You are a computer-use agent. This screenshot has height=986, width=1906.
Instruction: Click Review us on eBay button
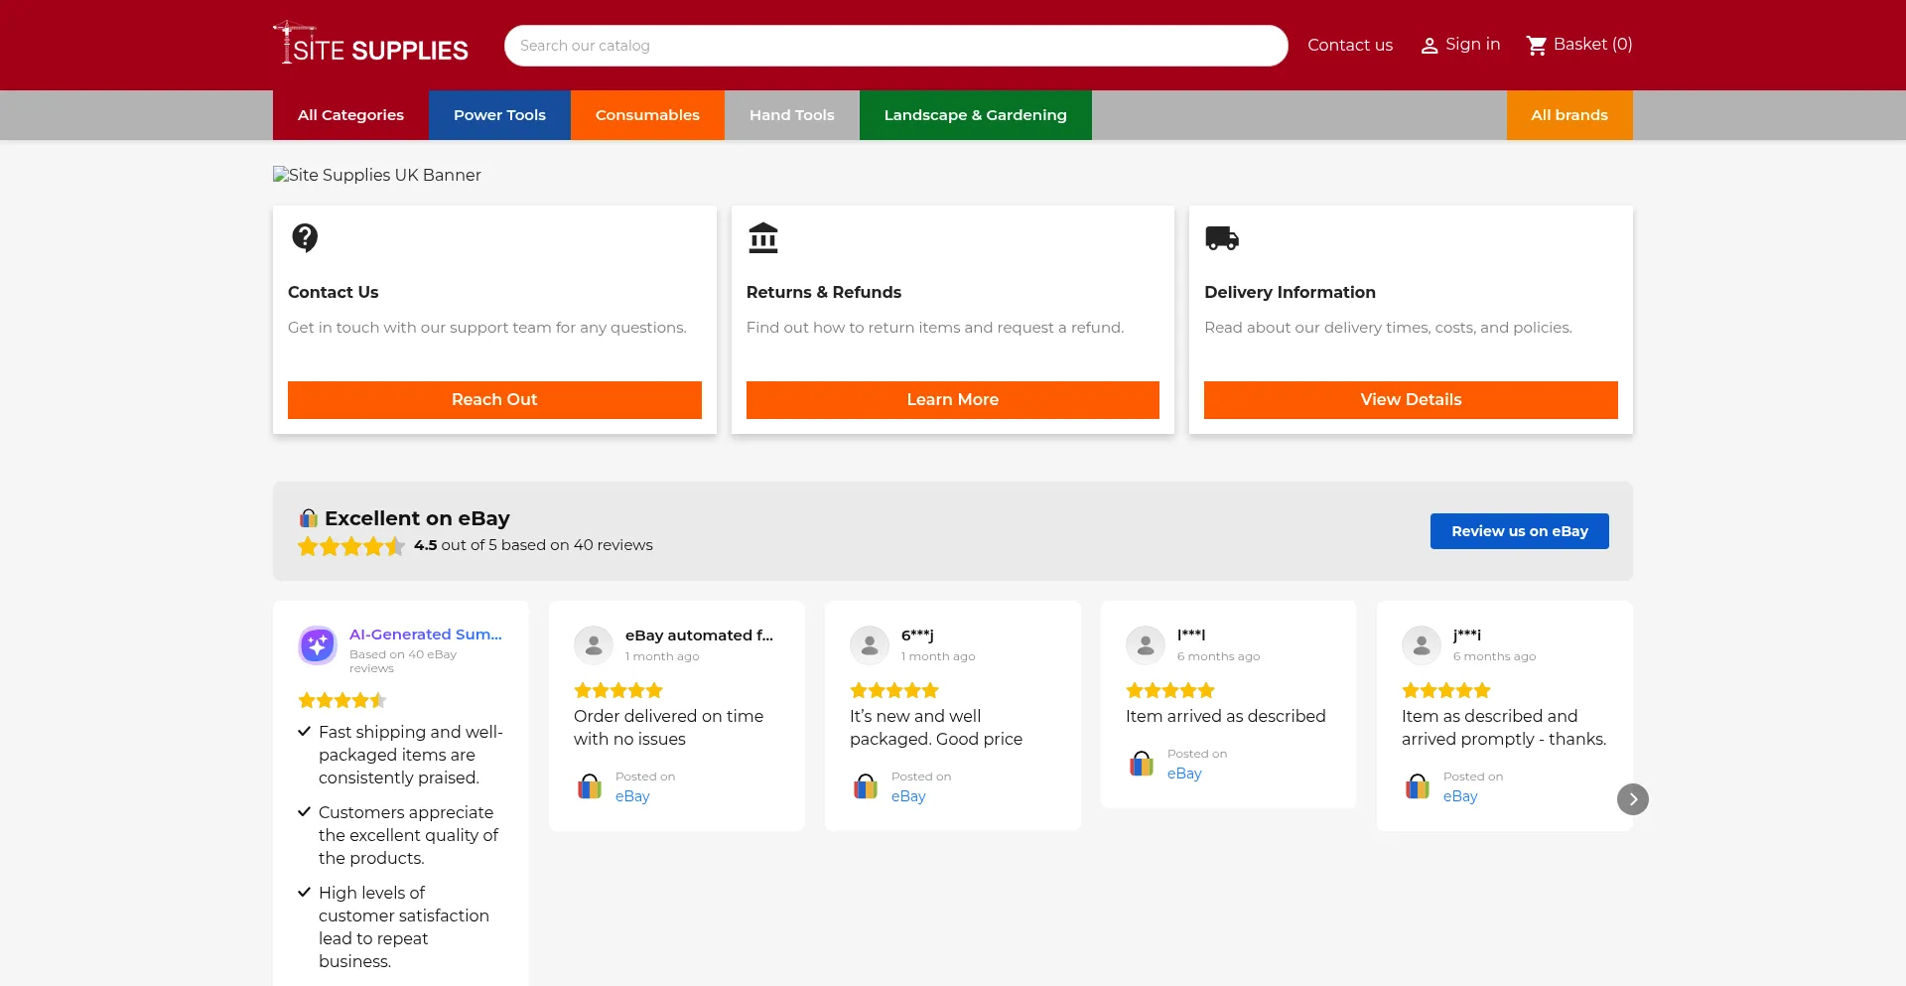[x=1519, y=531]
